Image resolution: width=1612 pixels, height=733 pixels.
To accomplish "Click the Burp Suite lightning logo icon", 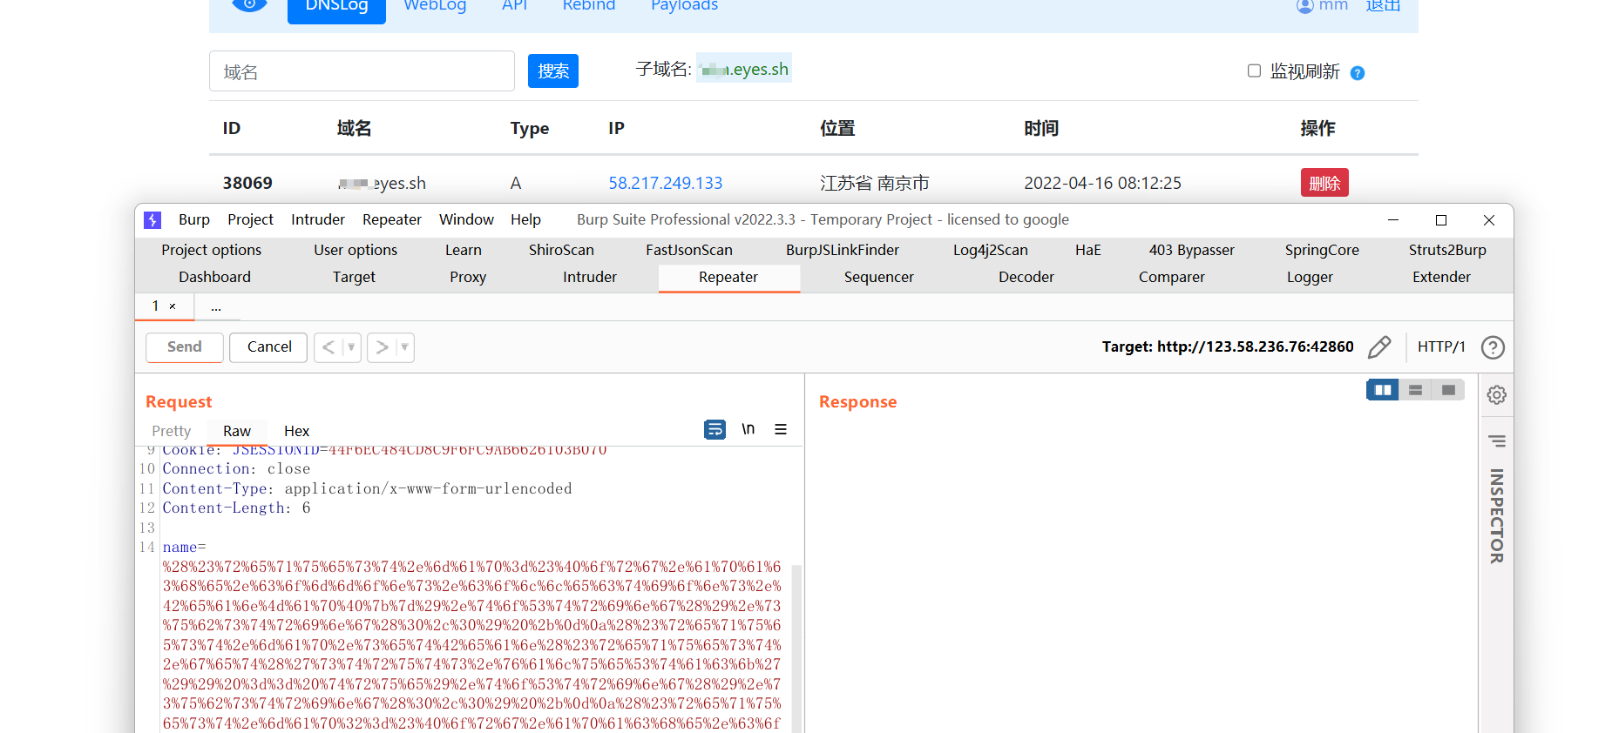I will click(x=152, y=220).
